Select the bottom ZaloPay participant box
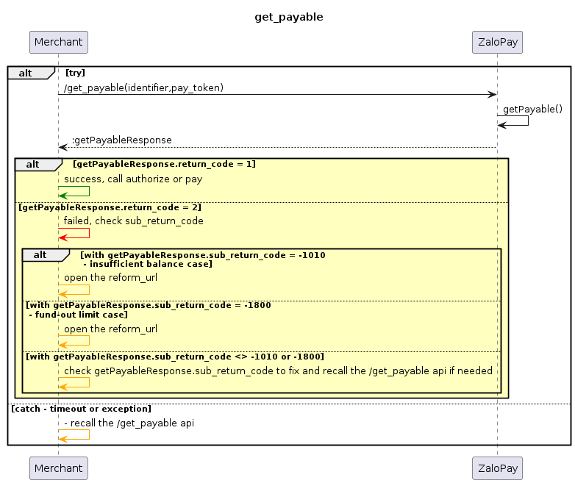The height and width of the screenshot is (483, 575). [497, 468]
